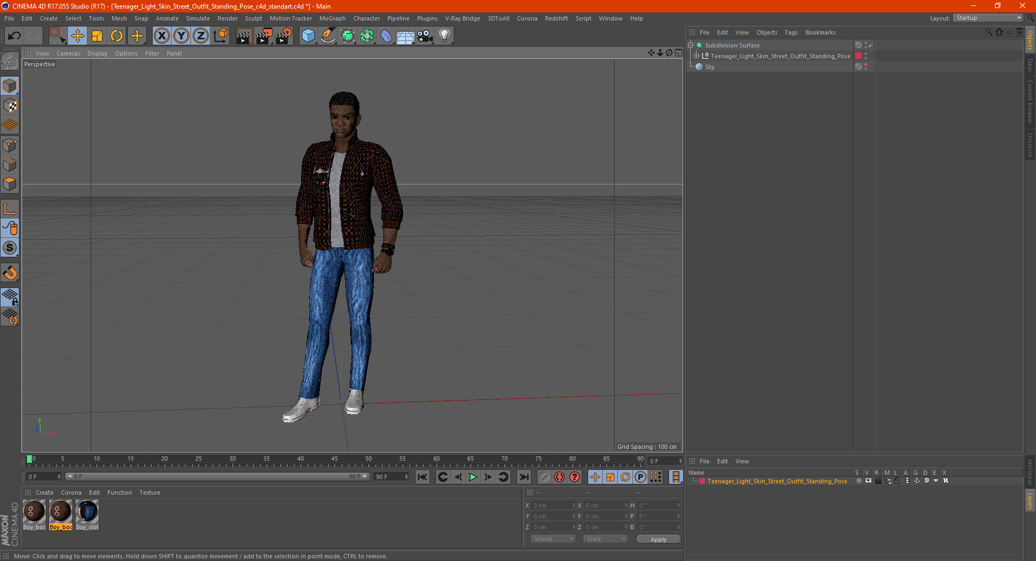Viewport: 1036px width, 561px height.
Task: Open the Simulate menu
Action: [198, 18]
